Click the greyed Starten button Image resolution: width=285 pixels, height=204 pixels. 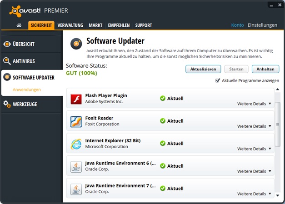[236, 69]
